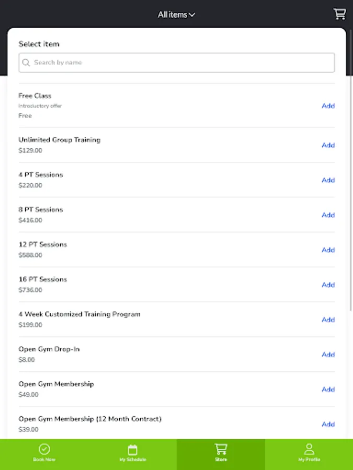353x470 pixels.
Task: Add 8 PT Sessions
Action: pos(328,215)
